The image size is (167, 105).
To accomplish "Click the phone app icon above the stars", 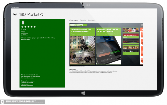I will coord(23,22).
